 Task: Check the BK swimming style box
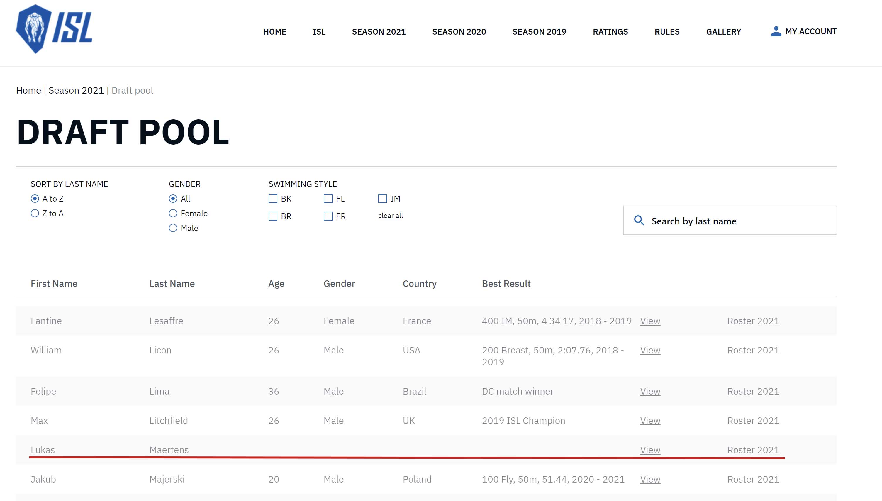(x=273, y=199)
